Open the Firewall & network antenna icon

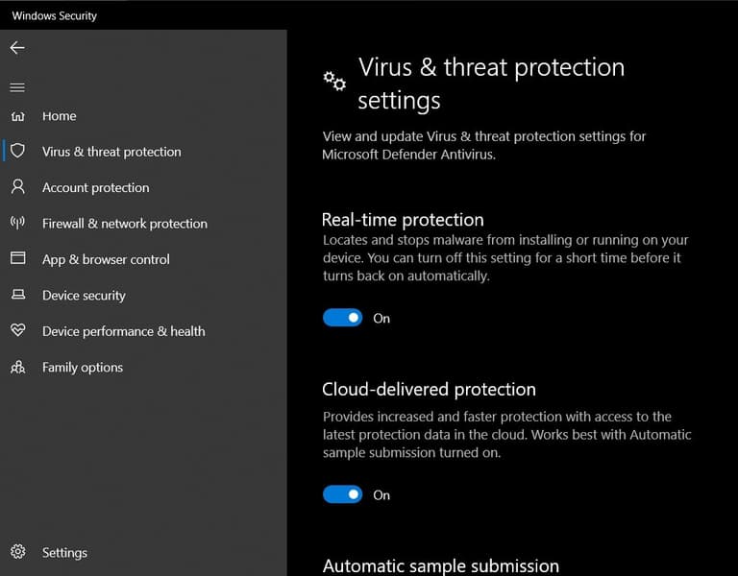(17, 223)
